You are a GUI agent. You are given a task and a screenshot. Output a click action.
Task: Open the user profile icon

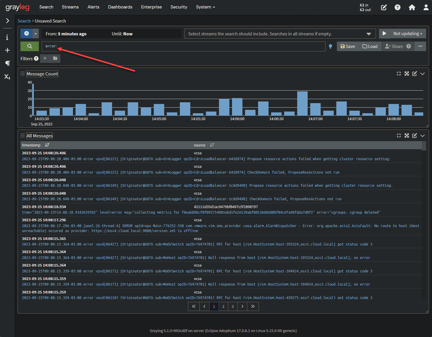426,7
